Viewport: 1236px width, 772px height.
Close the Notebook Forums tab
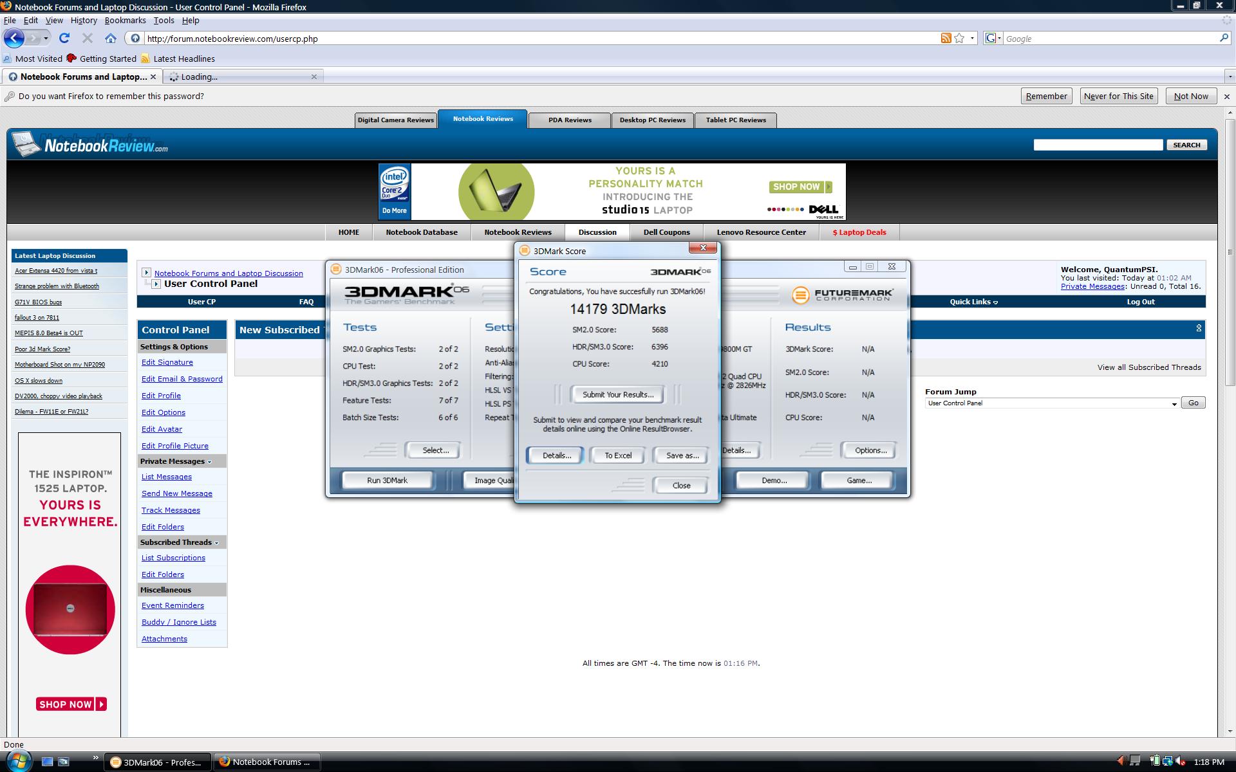[153, 77]
